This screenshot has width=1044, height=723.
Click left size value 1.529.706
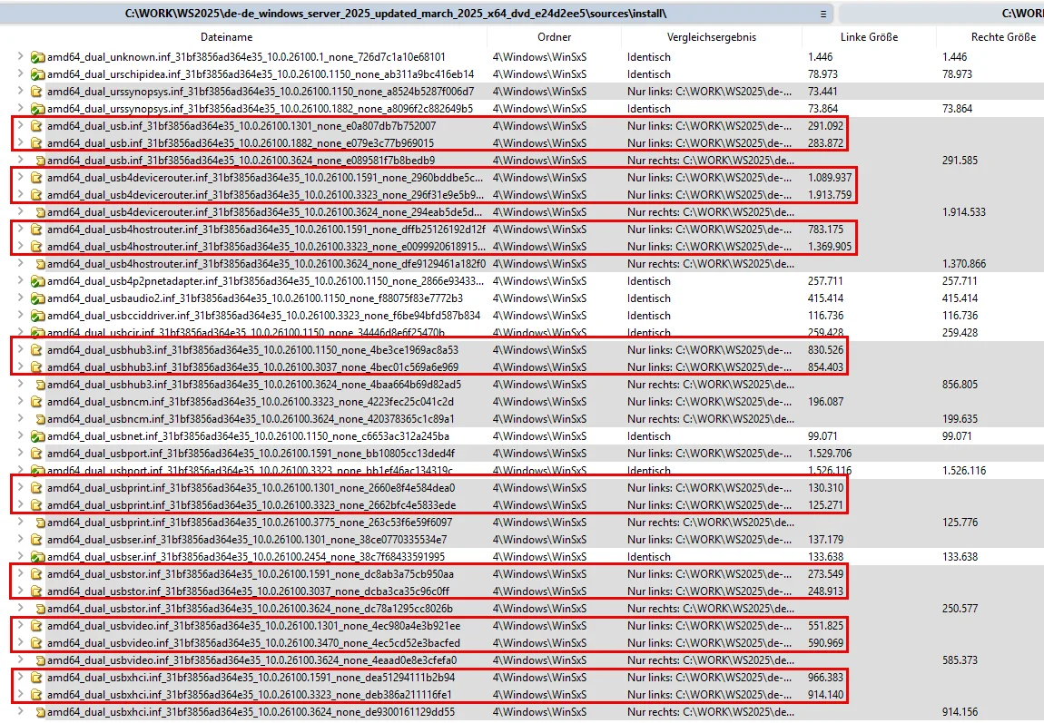(x=830, y=454)
